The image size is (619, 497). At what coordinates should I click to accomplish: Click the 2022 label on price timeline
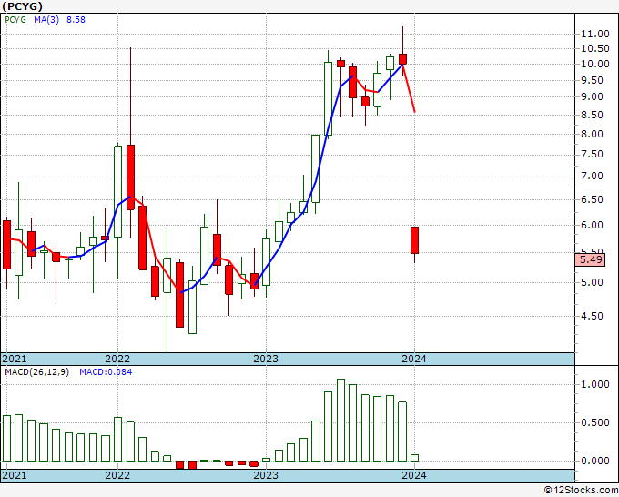pos(117,359)
